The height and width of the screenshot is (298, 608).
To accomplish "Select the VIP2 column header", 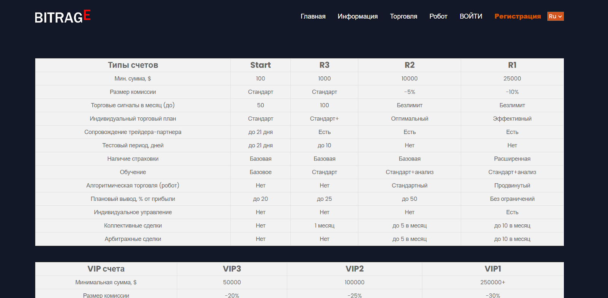I will 355,269.
